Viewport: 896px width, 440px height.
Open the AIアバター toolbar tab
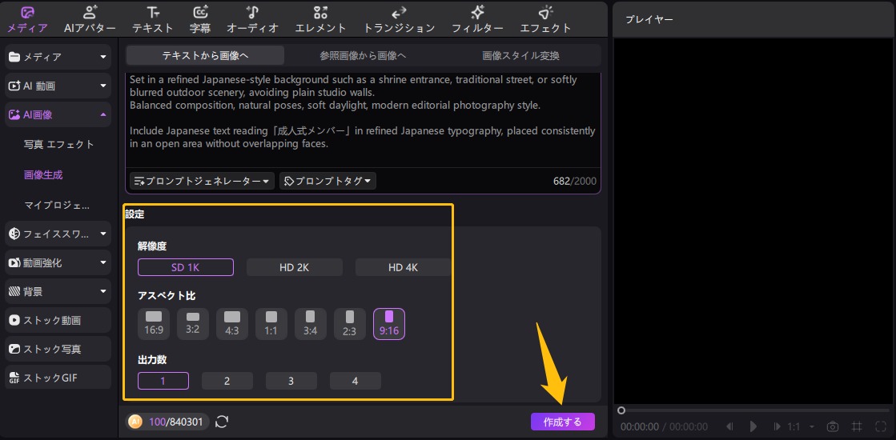click(x=90, y=19)
